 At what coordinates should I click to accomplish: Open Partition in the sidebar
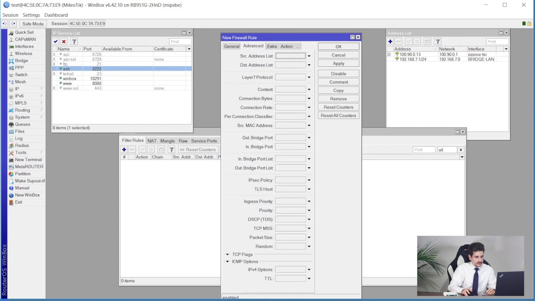(x=23, y=173)
